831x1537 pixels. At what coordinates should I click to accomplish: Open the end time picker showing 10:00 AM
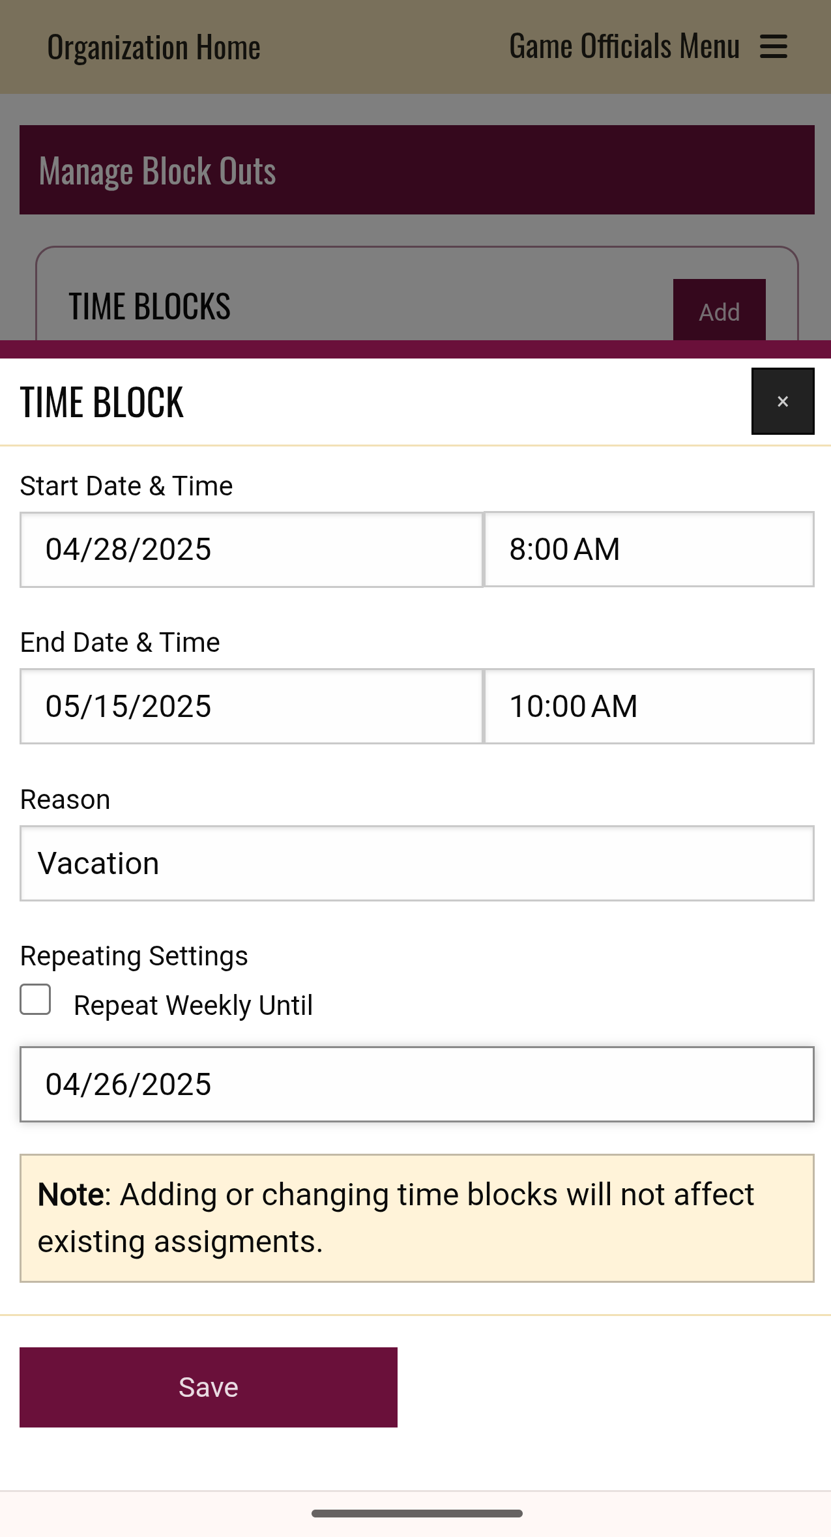point(649,707)
